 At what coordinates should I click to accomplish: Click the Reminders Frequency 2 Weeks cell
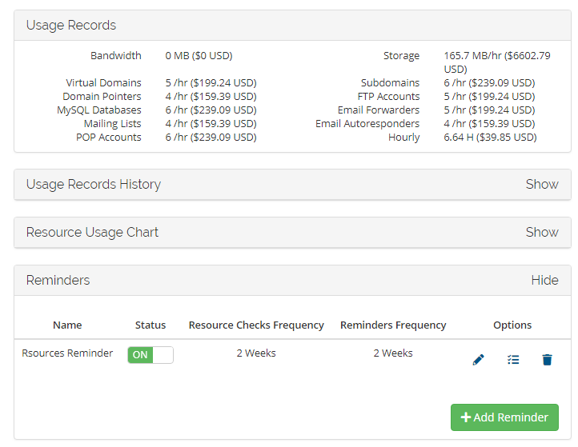point(393,353)
